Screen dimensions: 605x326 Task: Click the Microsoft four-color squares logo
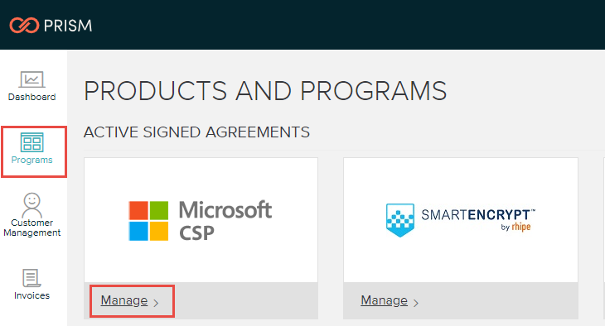[148, 221]
